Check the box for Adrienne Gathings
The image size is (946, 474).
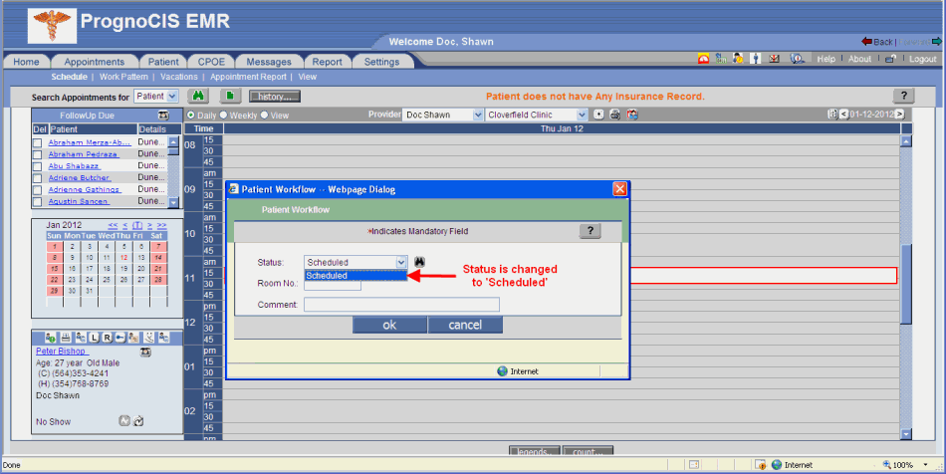coord(38,190)
